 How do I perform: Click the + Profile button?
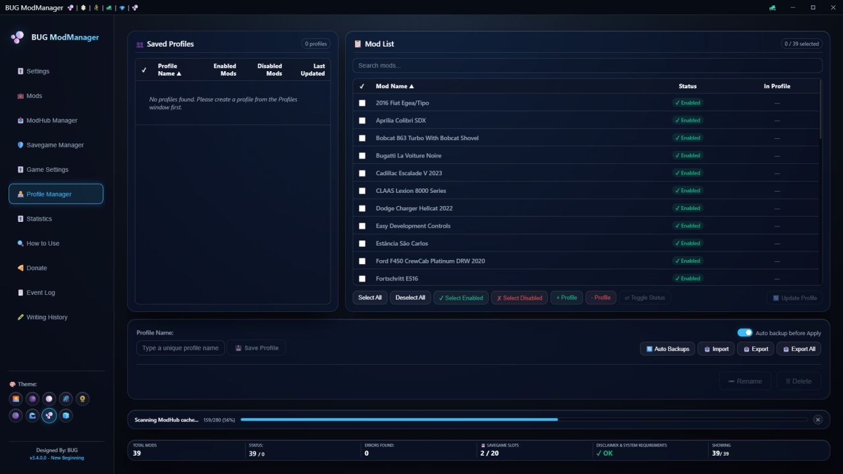pyautogui.click(x=566, y=298)
